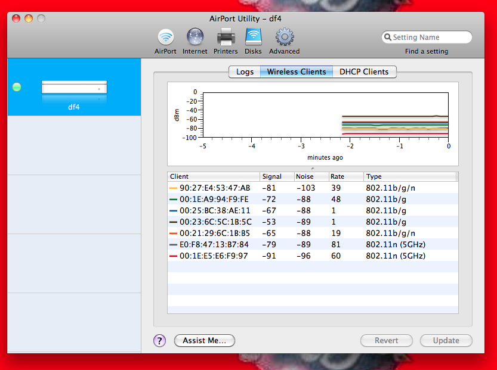Close the AirPort Utility window
Image resolution: width=497 pixels, height=370 pixels.
[x=16, y=18]
